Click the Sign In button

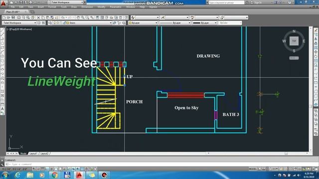[x=257, y=2]
